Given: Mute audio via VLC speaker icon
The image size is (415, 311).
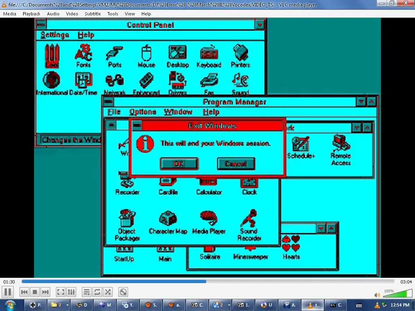Looking at the screenshot, I should pos(377,295).
